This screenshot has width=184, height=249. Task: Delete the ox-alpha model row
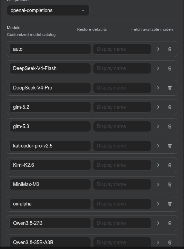[170, 204]
